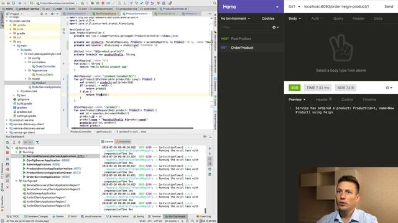The width and height of the screenshot is (398, 223).
Task: Switch to the Auth tab in Insomnia
Action: (317, 19)
